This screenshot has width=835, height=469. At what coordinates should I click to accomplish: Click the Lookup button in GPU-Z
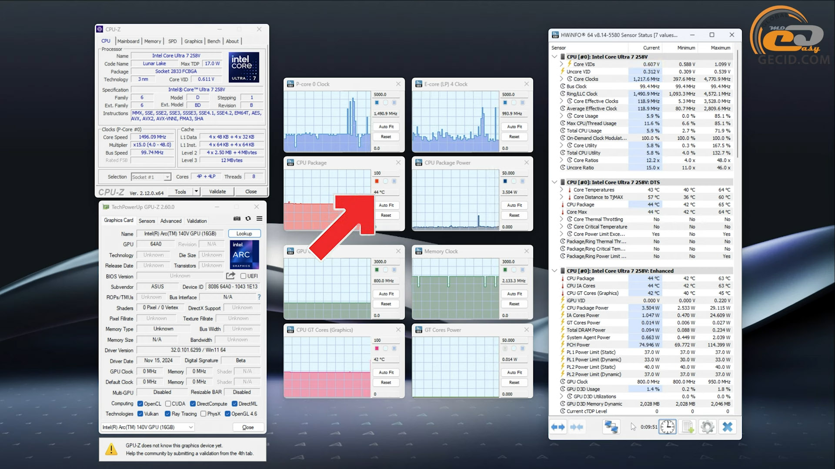244,234
